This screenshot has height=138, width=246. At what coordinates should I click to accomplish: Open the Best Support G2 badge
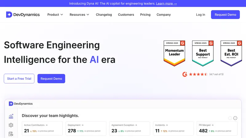point(203,53)
